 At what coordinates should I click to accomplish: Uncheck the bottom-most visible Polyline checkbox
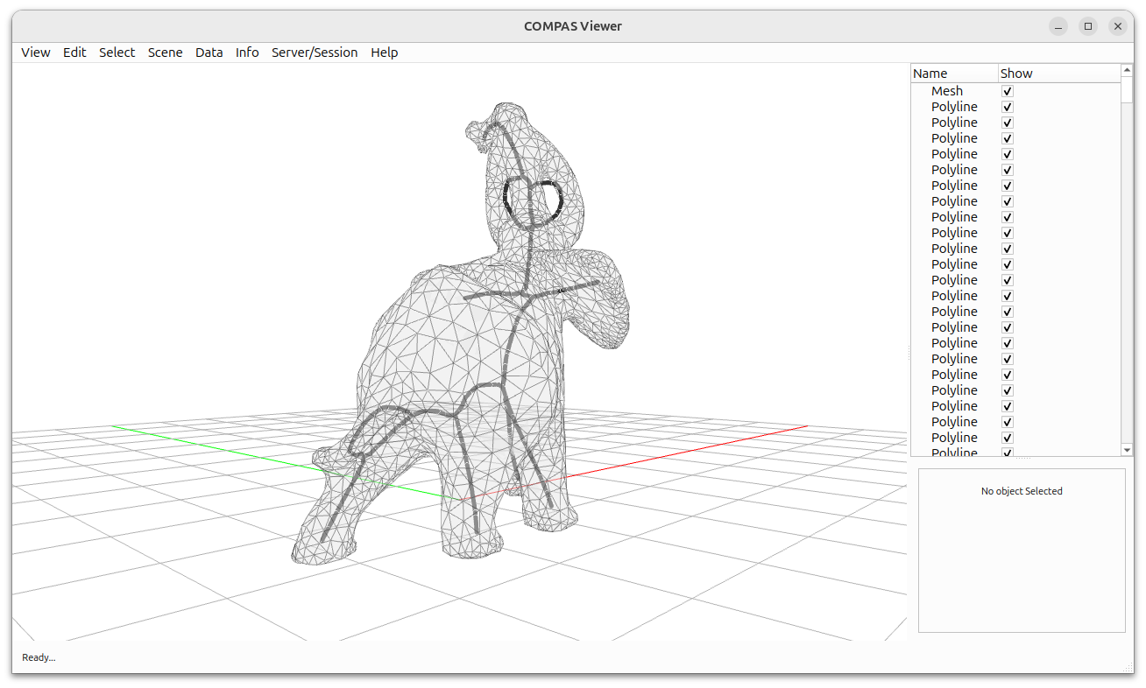pyautogui.click(x=1007, y=453)
